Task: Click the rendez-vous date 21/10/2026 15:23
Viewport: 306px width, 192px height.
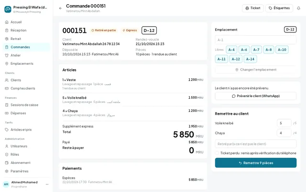Action: tap(150, 44)
